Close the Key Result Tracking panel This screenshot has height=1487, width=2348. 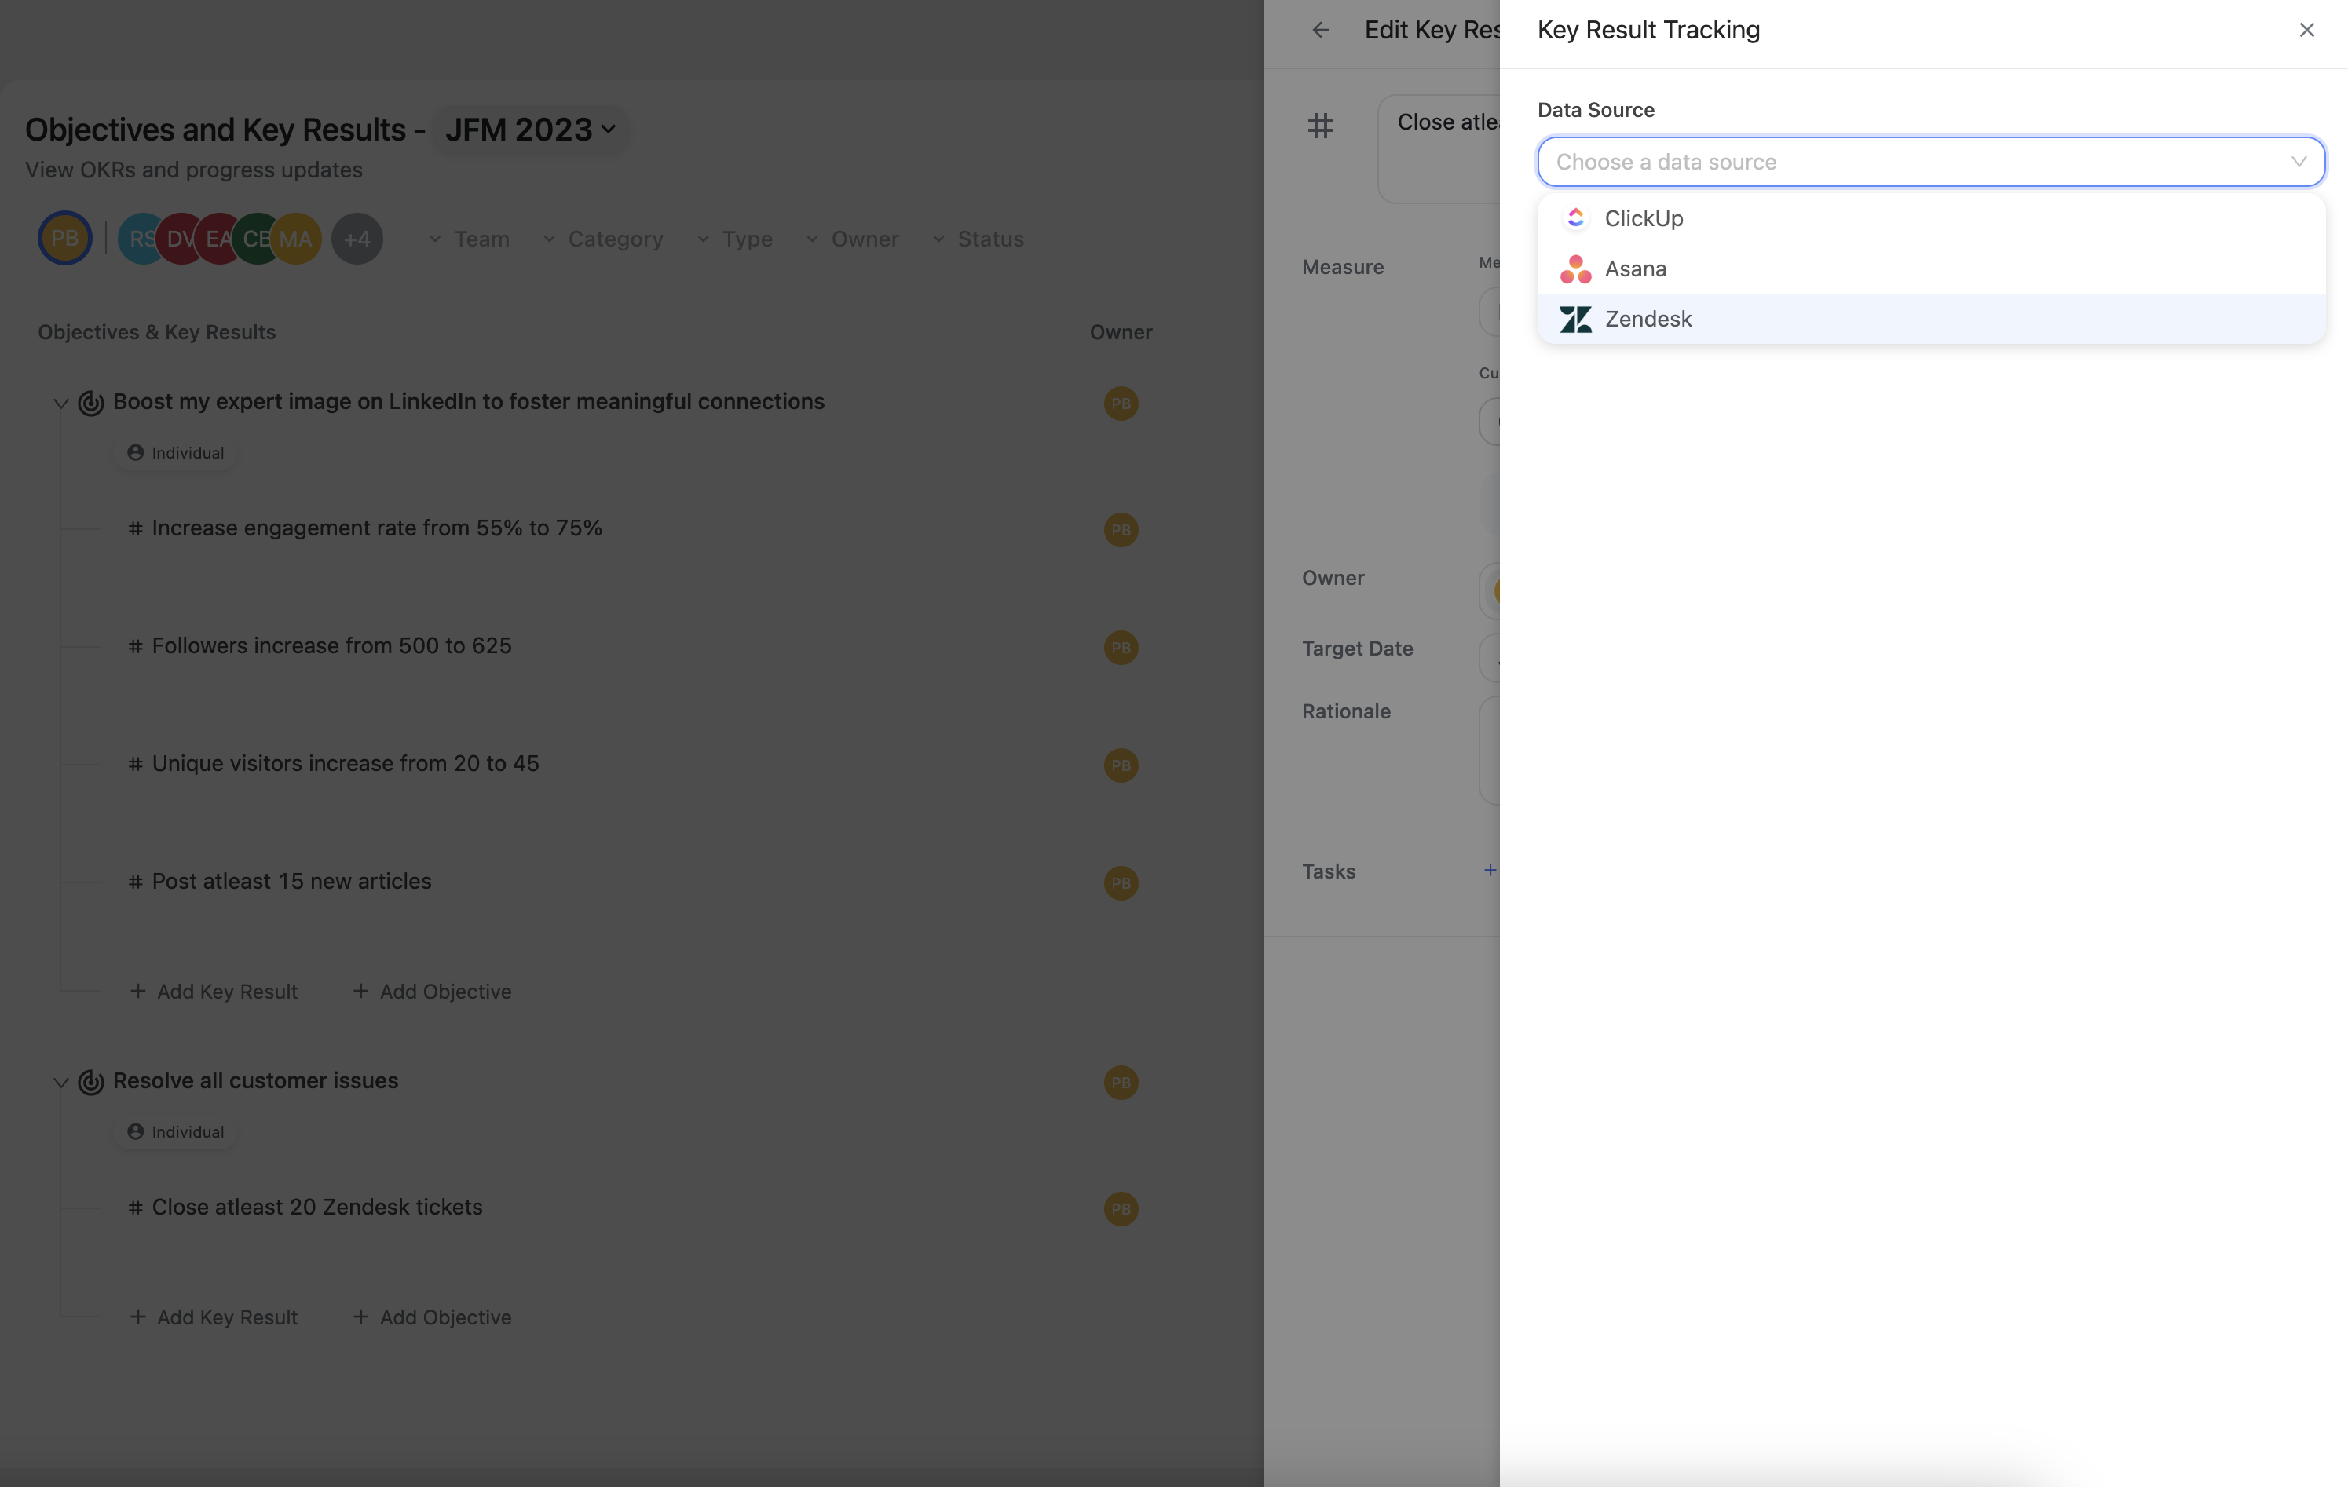[2306, 31]
